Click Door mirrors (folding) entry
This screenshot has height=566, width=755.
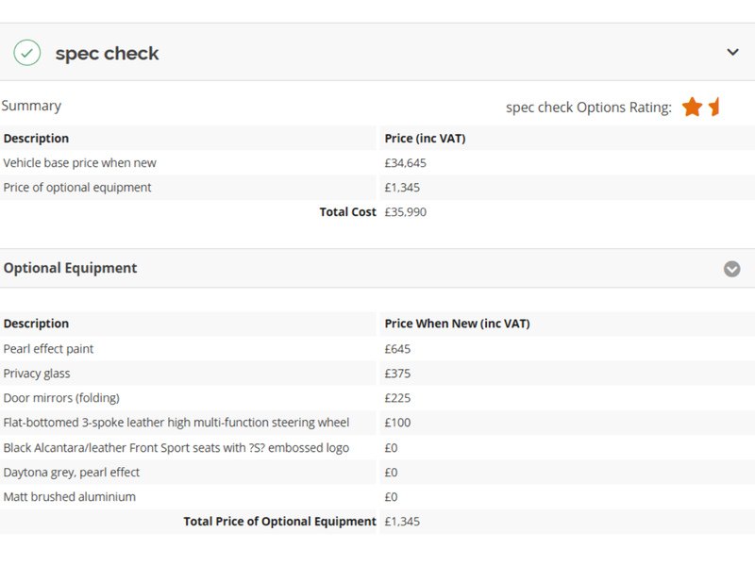pos(61,398)
